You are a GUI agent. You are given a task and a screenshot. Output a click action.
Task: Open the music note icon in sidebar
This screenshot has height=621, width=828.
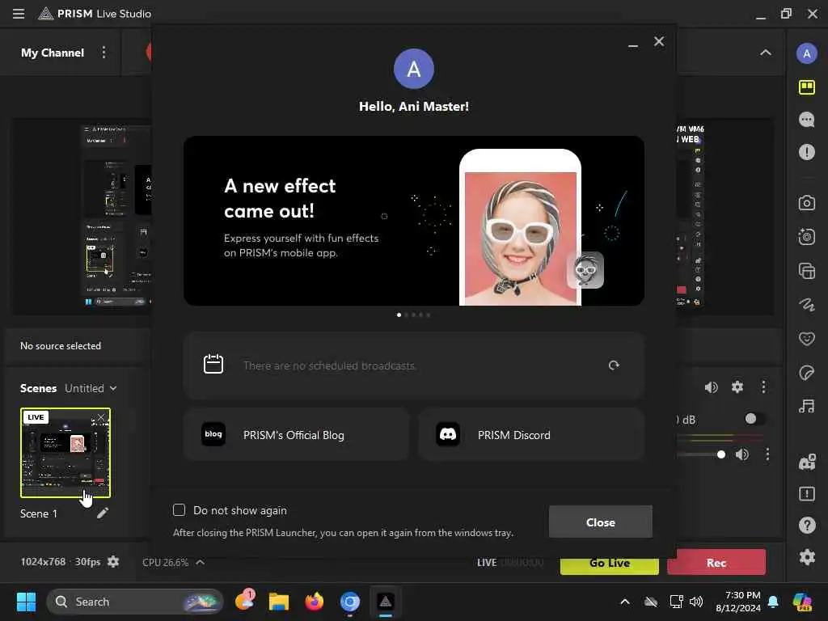pyautogui.click(x=806, y=406)
